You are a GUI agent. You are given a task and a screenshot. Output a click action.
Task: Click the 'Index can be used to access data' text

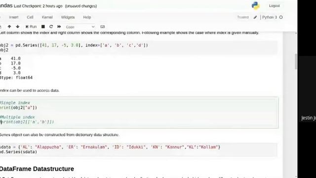30,90
